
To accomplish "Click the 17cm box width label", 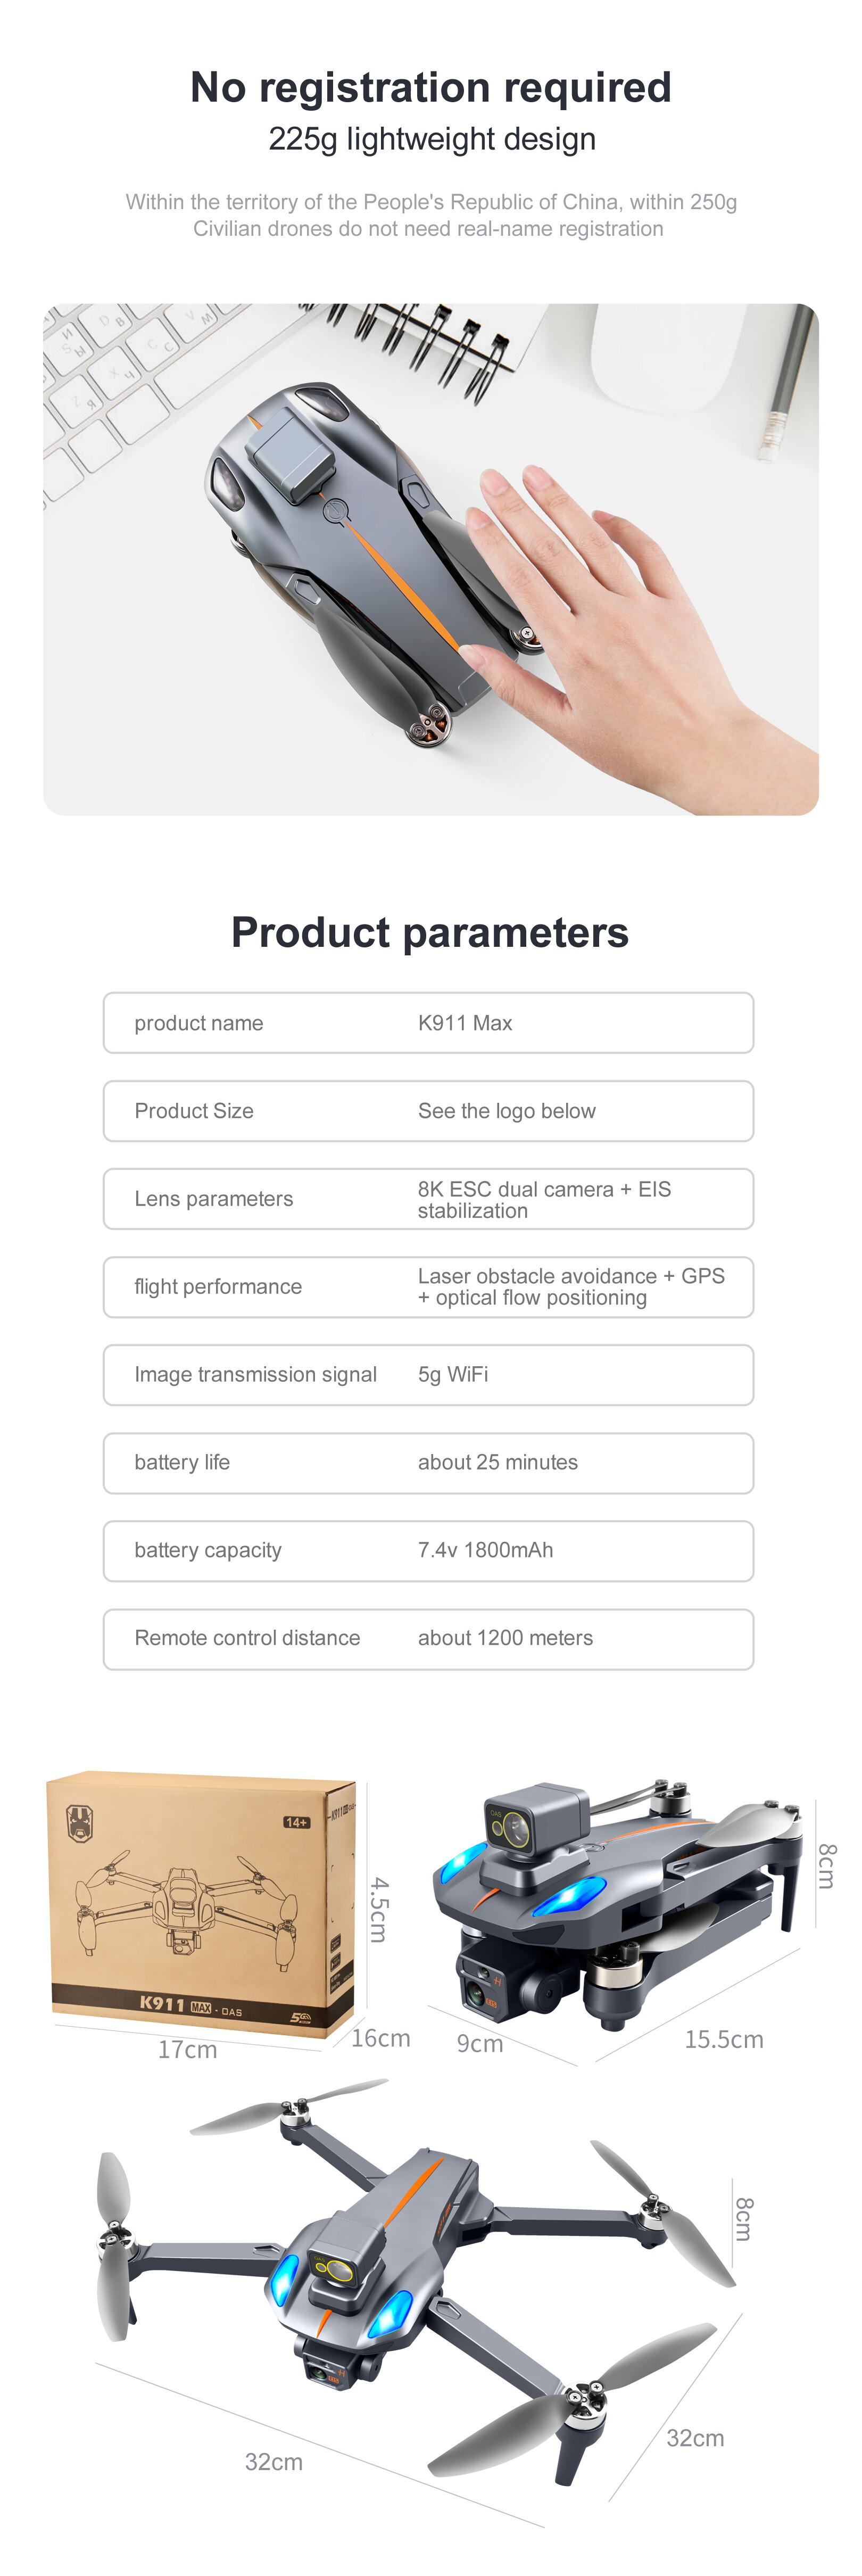I will click(x=187, y=2049).
